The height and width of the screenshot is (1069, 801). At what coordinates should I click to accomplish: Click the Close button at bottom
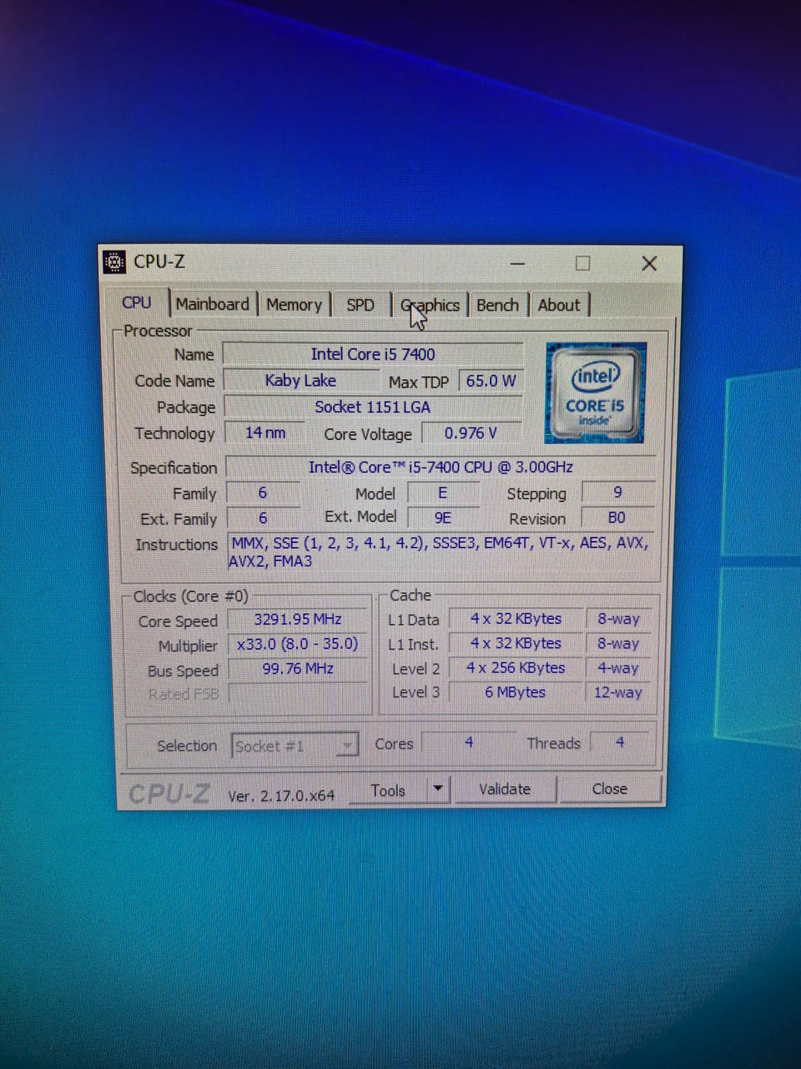610,788
